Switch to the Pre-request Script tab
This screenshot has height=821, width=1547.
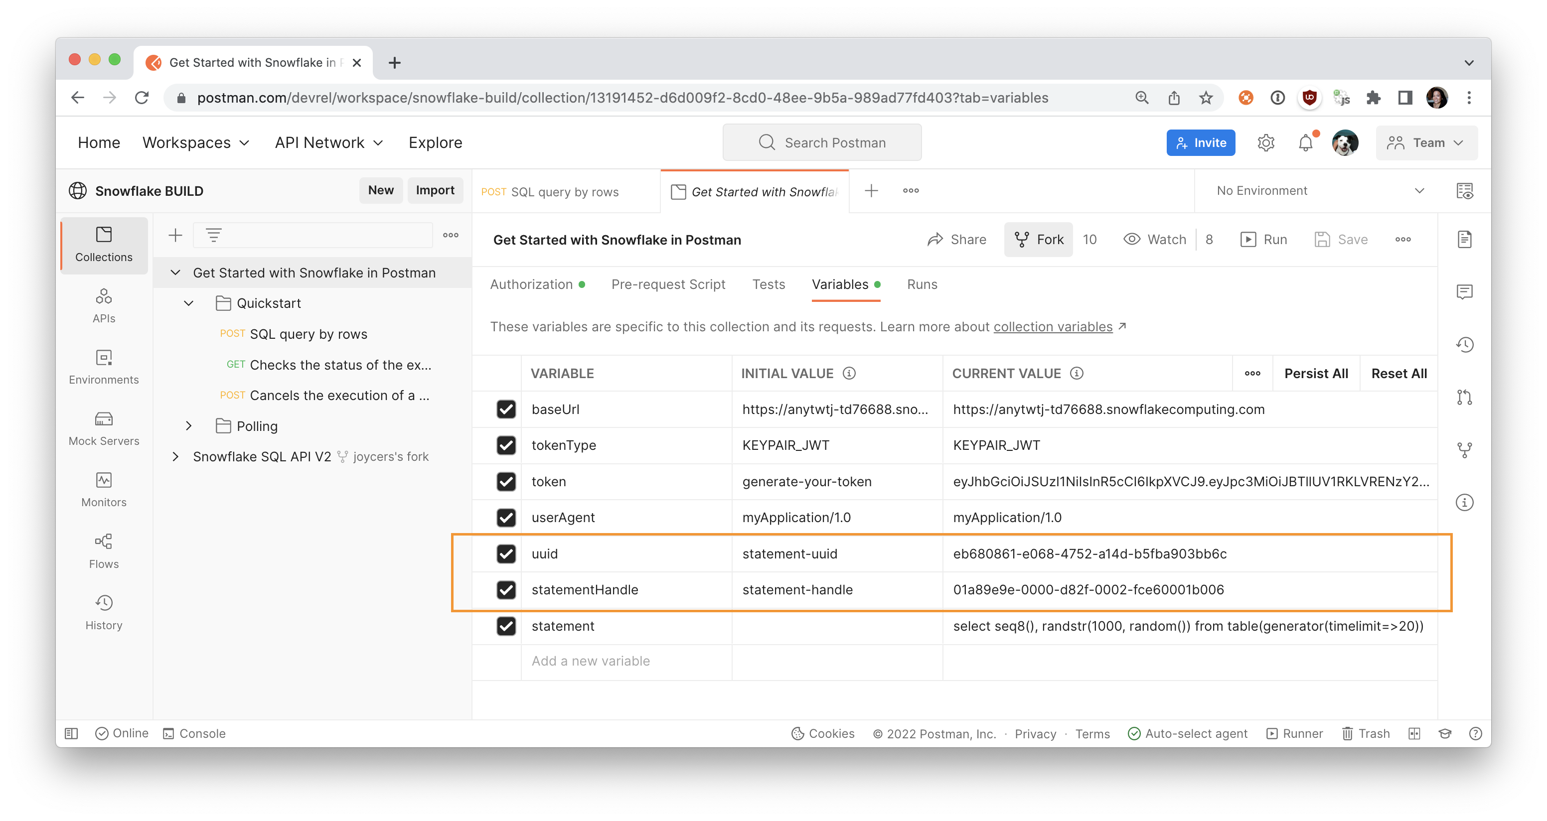click(668, 284)
